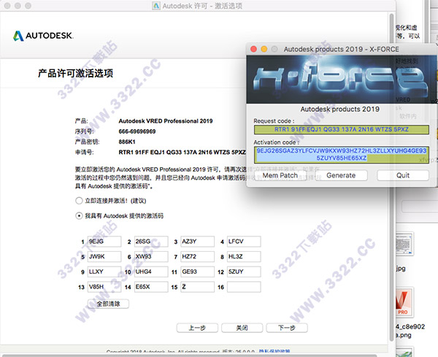Select the 我具有 Autodesk 提供的激活码 radio option

79,215
